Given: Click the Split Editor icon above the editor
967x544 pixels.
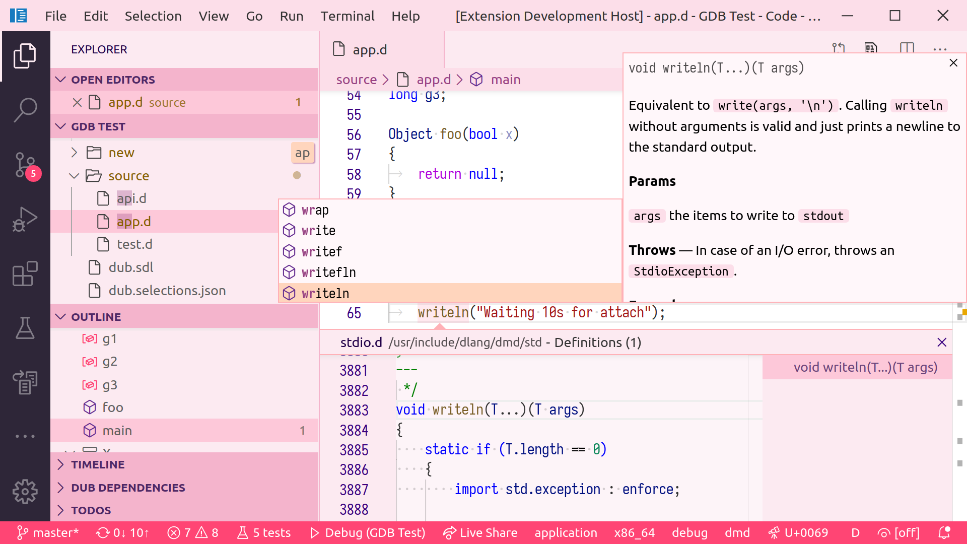Looking at the screenshot, I should [x=907, y=48].
